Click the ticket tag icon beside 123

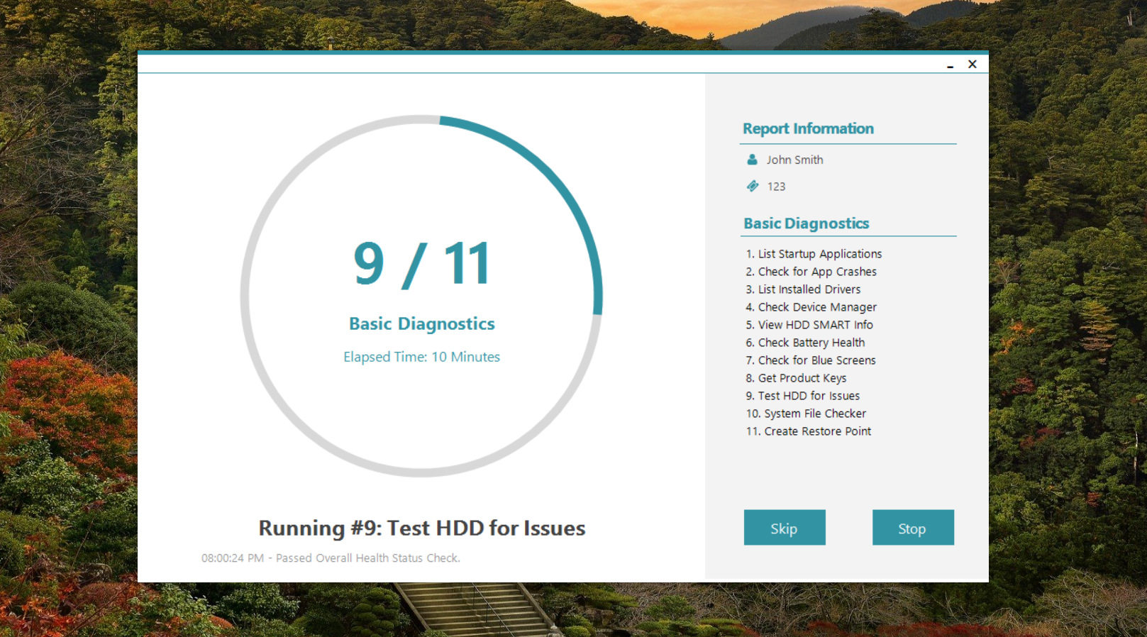pyautogui.click(x=753, y=186)
